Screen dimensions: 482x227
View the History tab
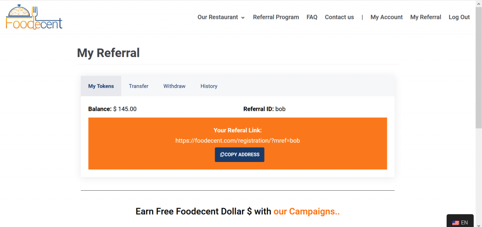[209, 86]
